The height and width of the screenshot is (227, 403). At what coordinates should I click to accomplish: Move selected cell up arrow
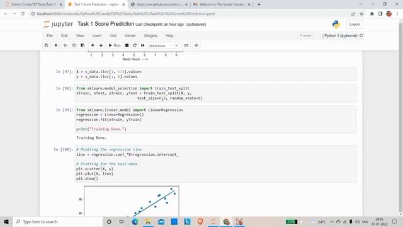93,45
